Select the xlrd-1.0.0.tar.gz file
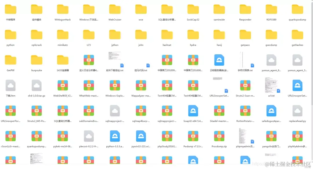The image size is (313, 169). (x=37, y=85)
